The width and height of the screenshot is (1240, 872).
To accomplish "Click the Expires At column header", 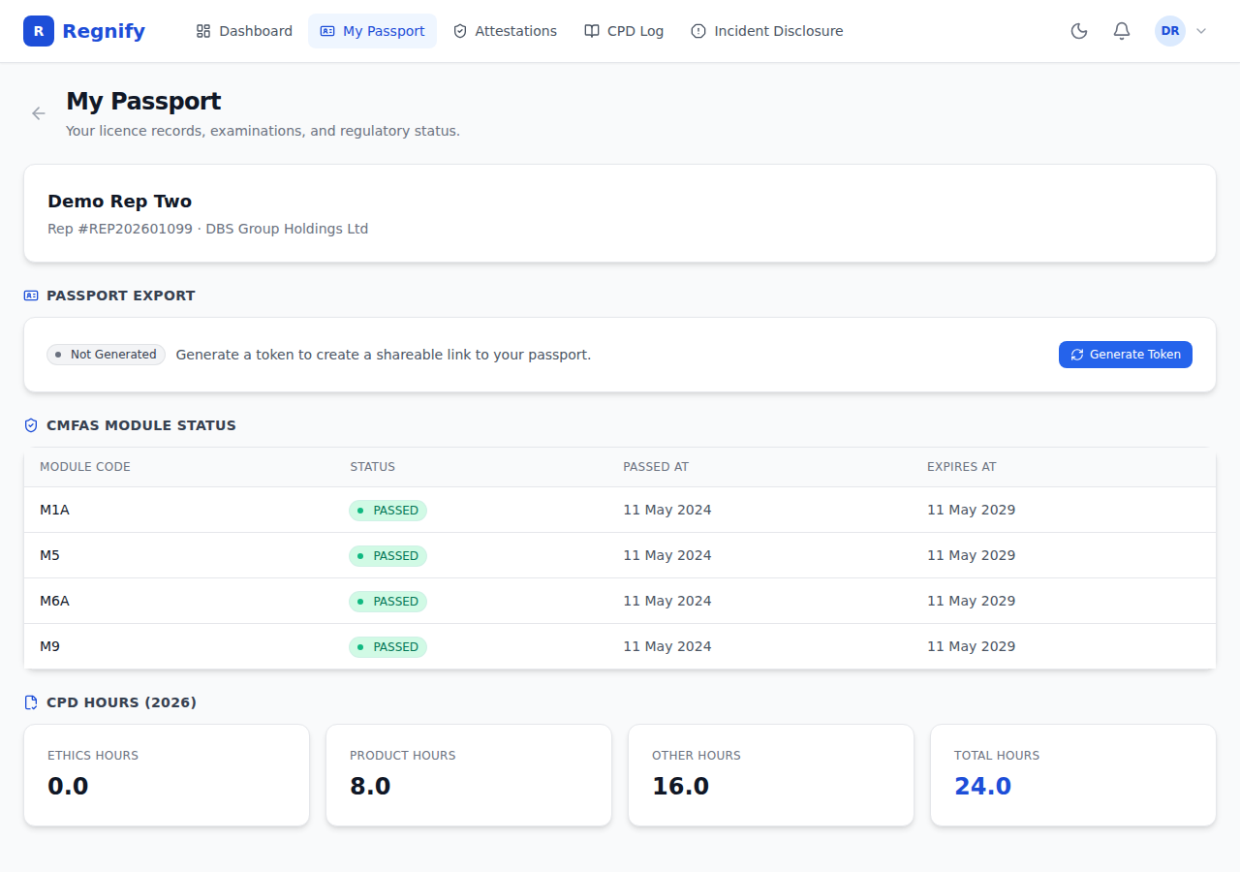I will (962, 467).
